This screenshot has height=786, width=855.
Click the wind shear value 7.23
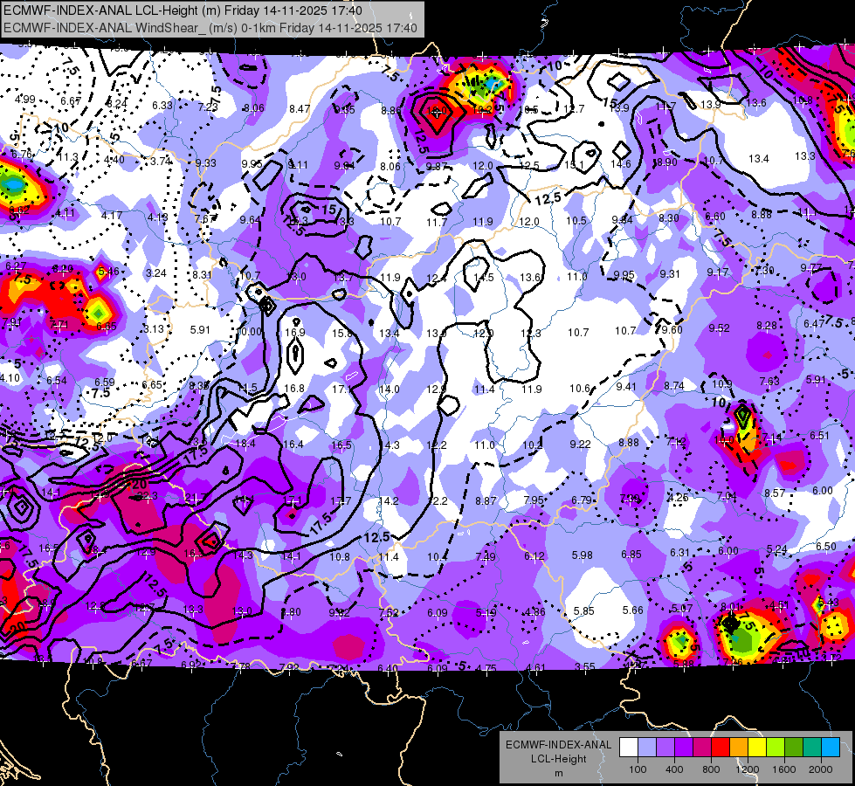pyautogui.click(x=209, y=107)
